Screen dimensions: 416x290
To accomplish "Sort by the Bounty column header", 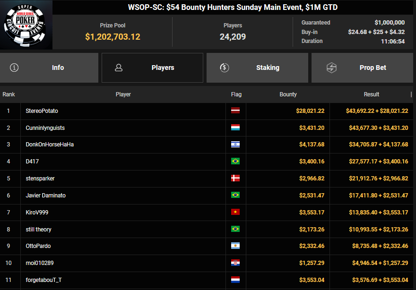I will coord(288,94).
